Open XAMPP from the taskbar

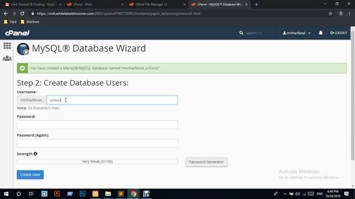95,194
